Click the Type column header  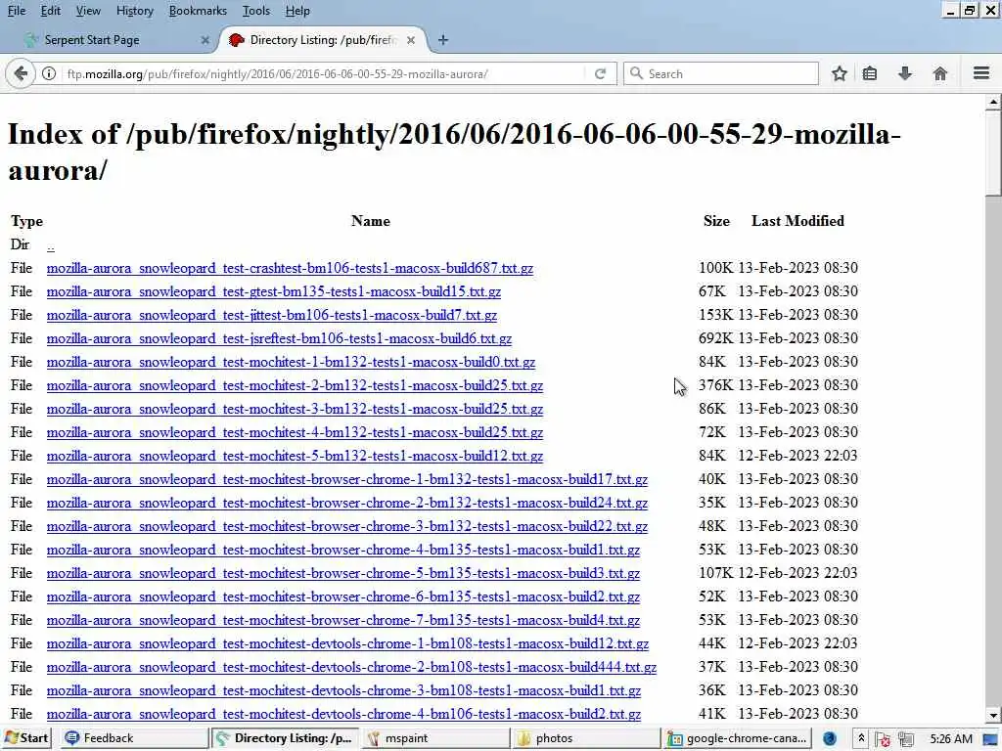tap(26, 222)
